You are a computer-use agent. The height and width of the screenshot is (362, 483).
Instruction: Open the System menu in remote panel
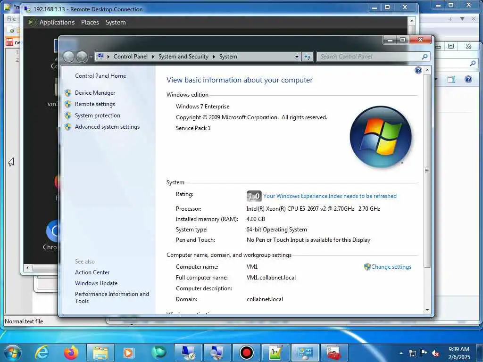116,23
